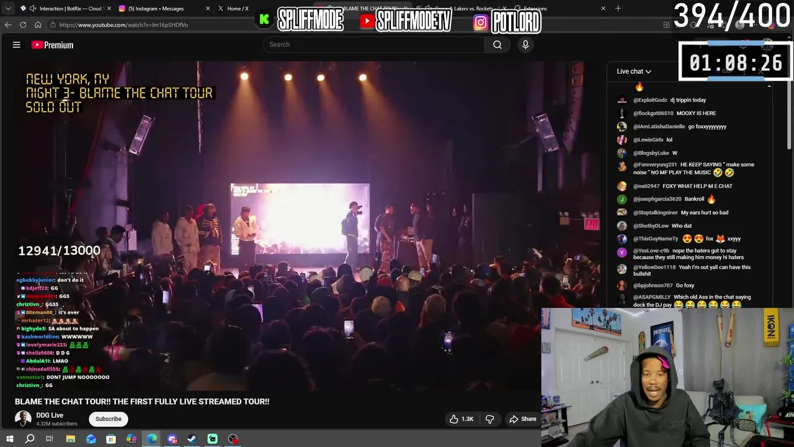Click chat author @ShotbyDLow

(x=651, y=226)
